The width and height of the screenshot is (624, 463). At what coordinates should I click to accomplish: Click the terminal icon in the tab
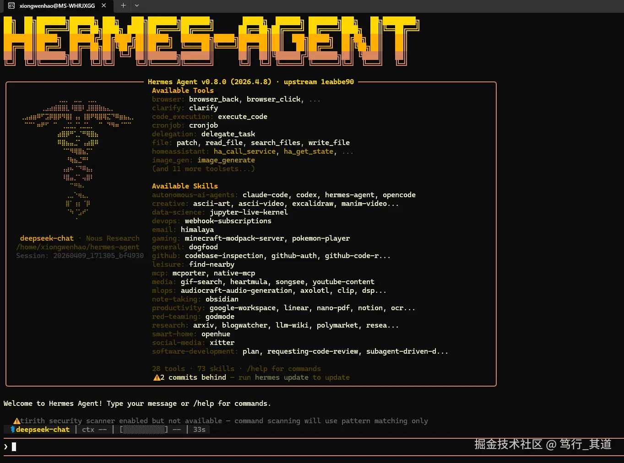11,5
